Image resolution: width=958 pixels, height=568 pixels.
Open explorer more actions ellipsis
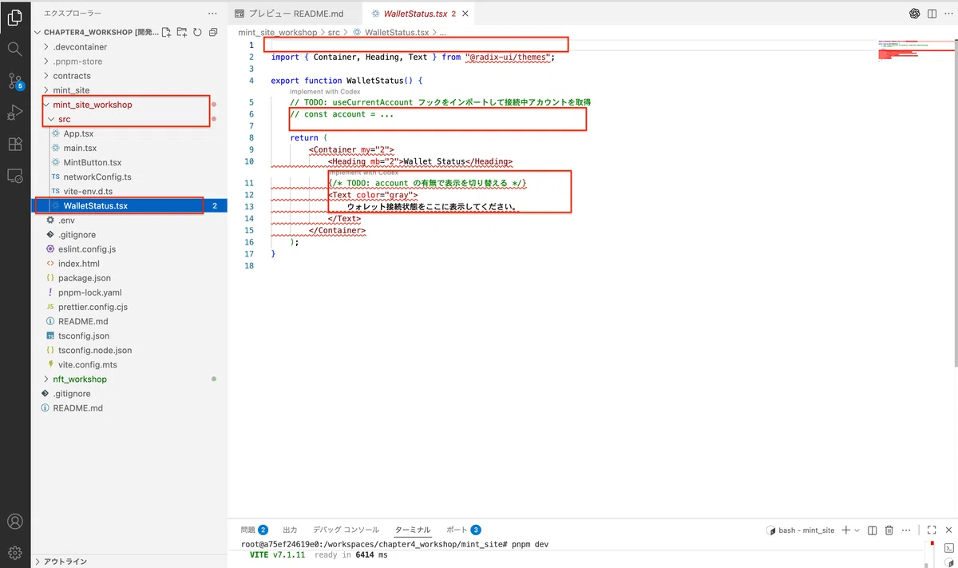click(x=212, y=14)
